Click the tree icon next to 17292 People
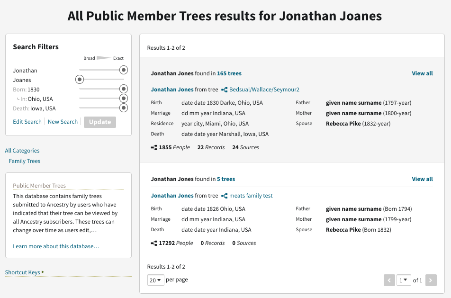Viewport: 451px width, 298px height. click(x=154, y=243)
